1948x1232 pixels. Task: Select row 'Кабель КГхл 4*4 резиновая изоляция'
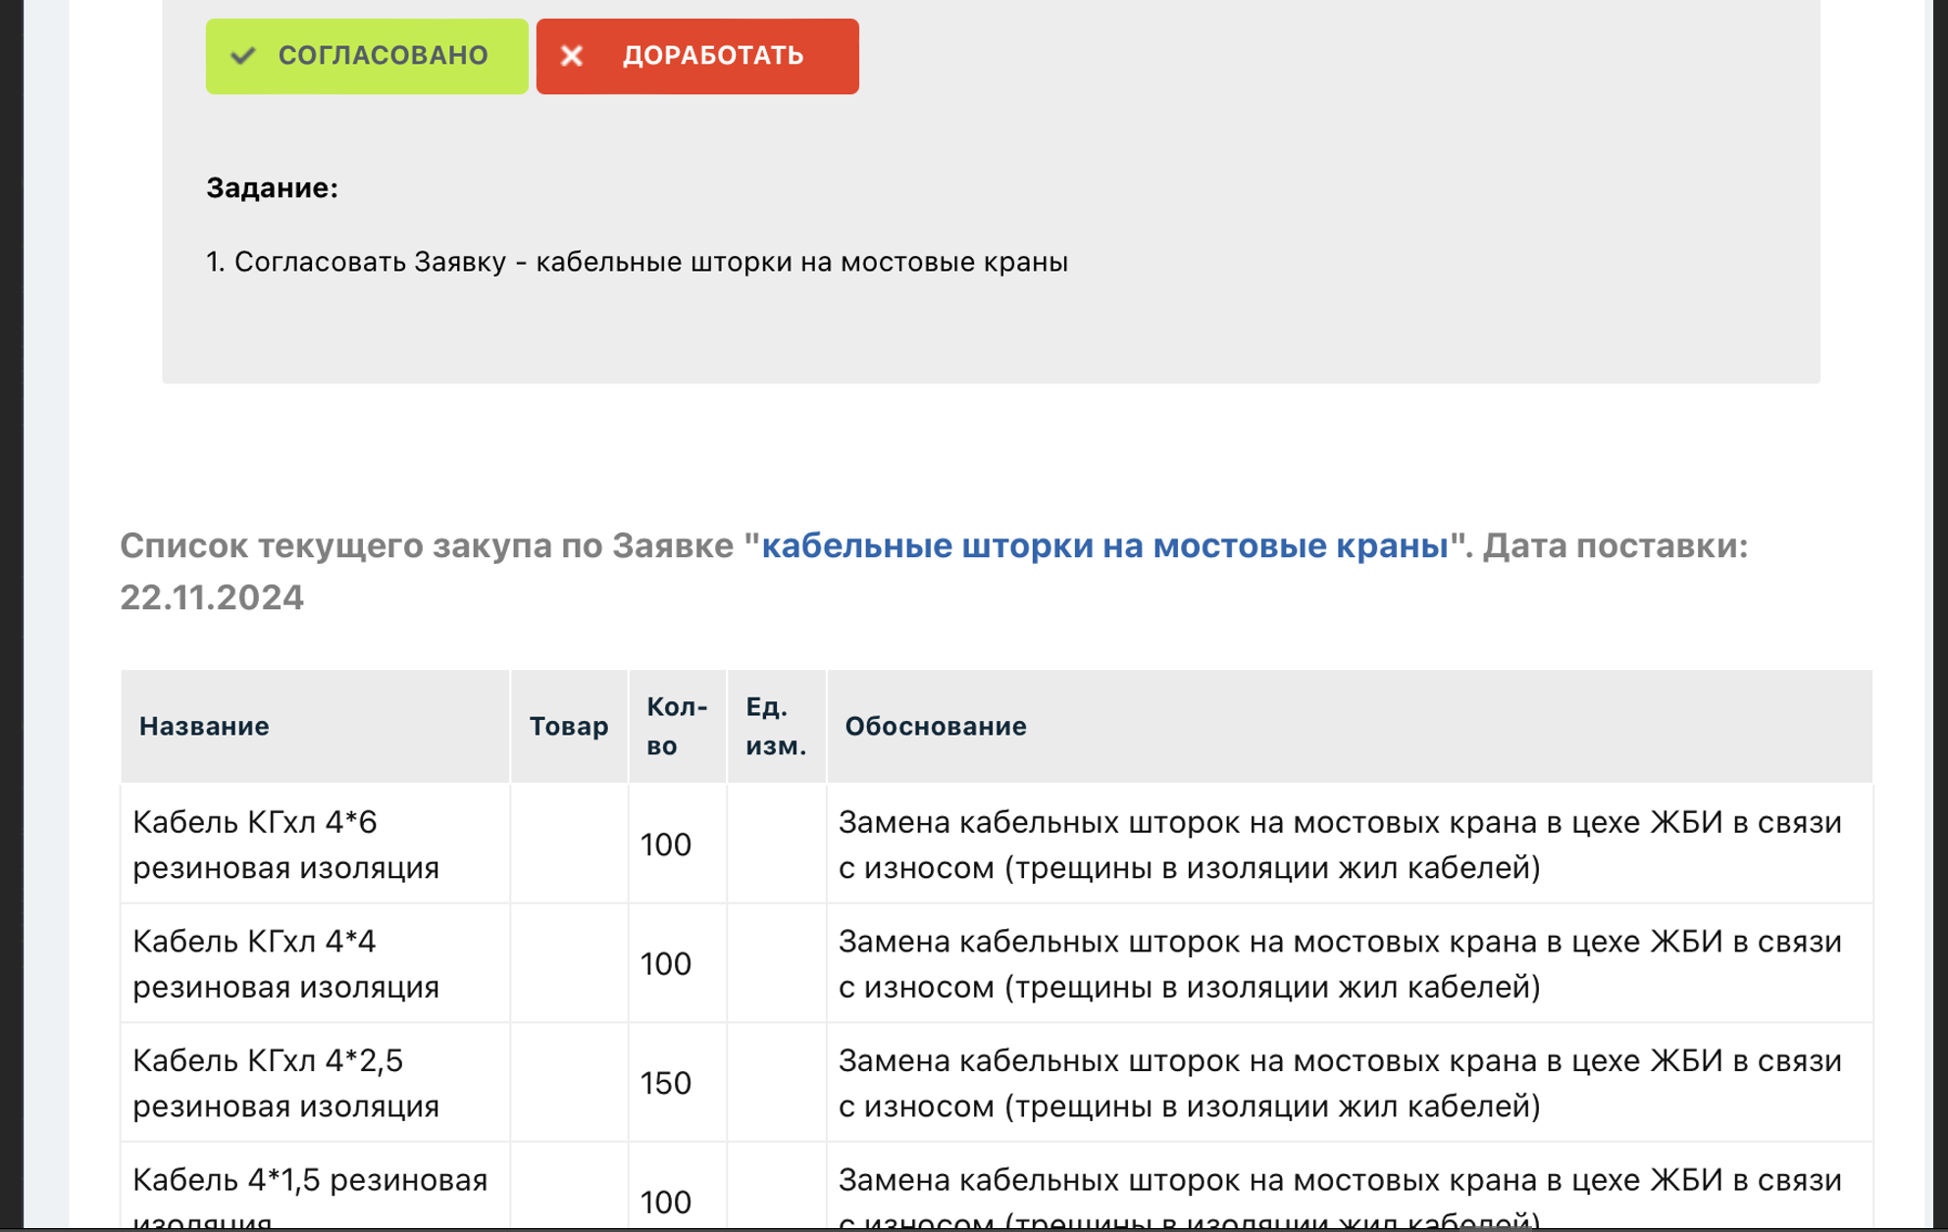[x=285, y=963]
